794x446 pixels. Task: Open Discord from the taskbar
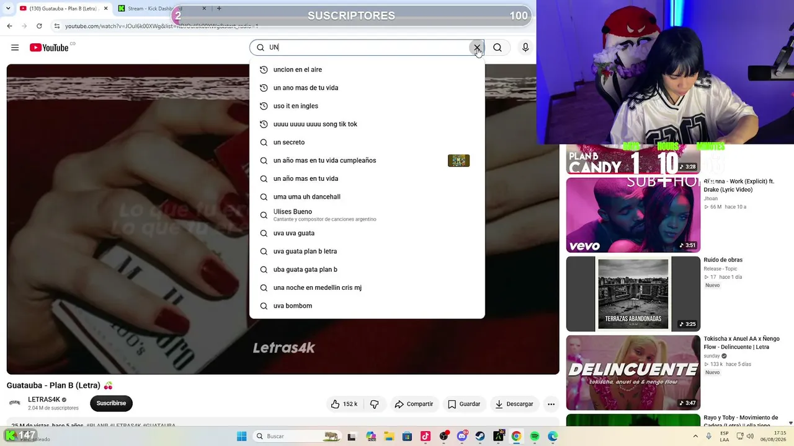[x=462, y=436]
